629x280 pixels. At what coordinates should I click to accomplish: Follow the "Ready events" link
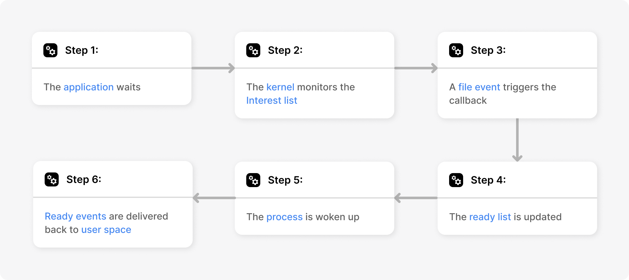pos(75,216)
